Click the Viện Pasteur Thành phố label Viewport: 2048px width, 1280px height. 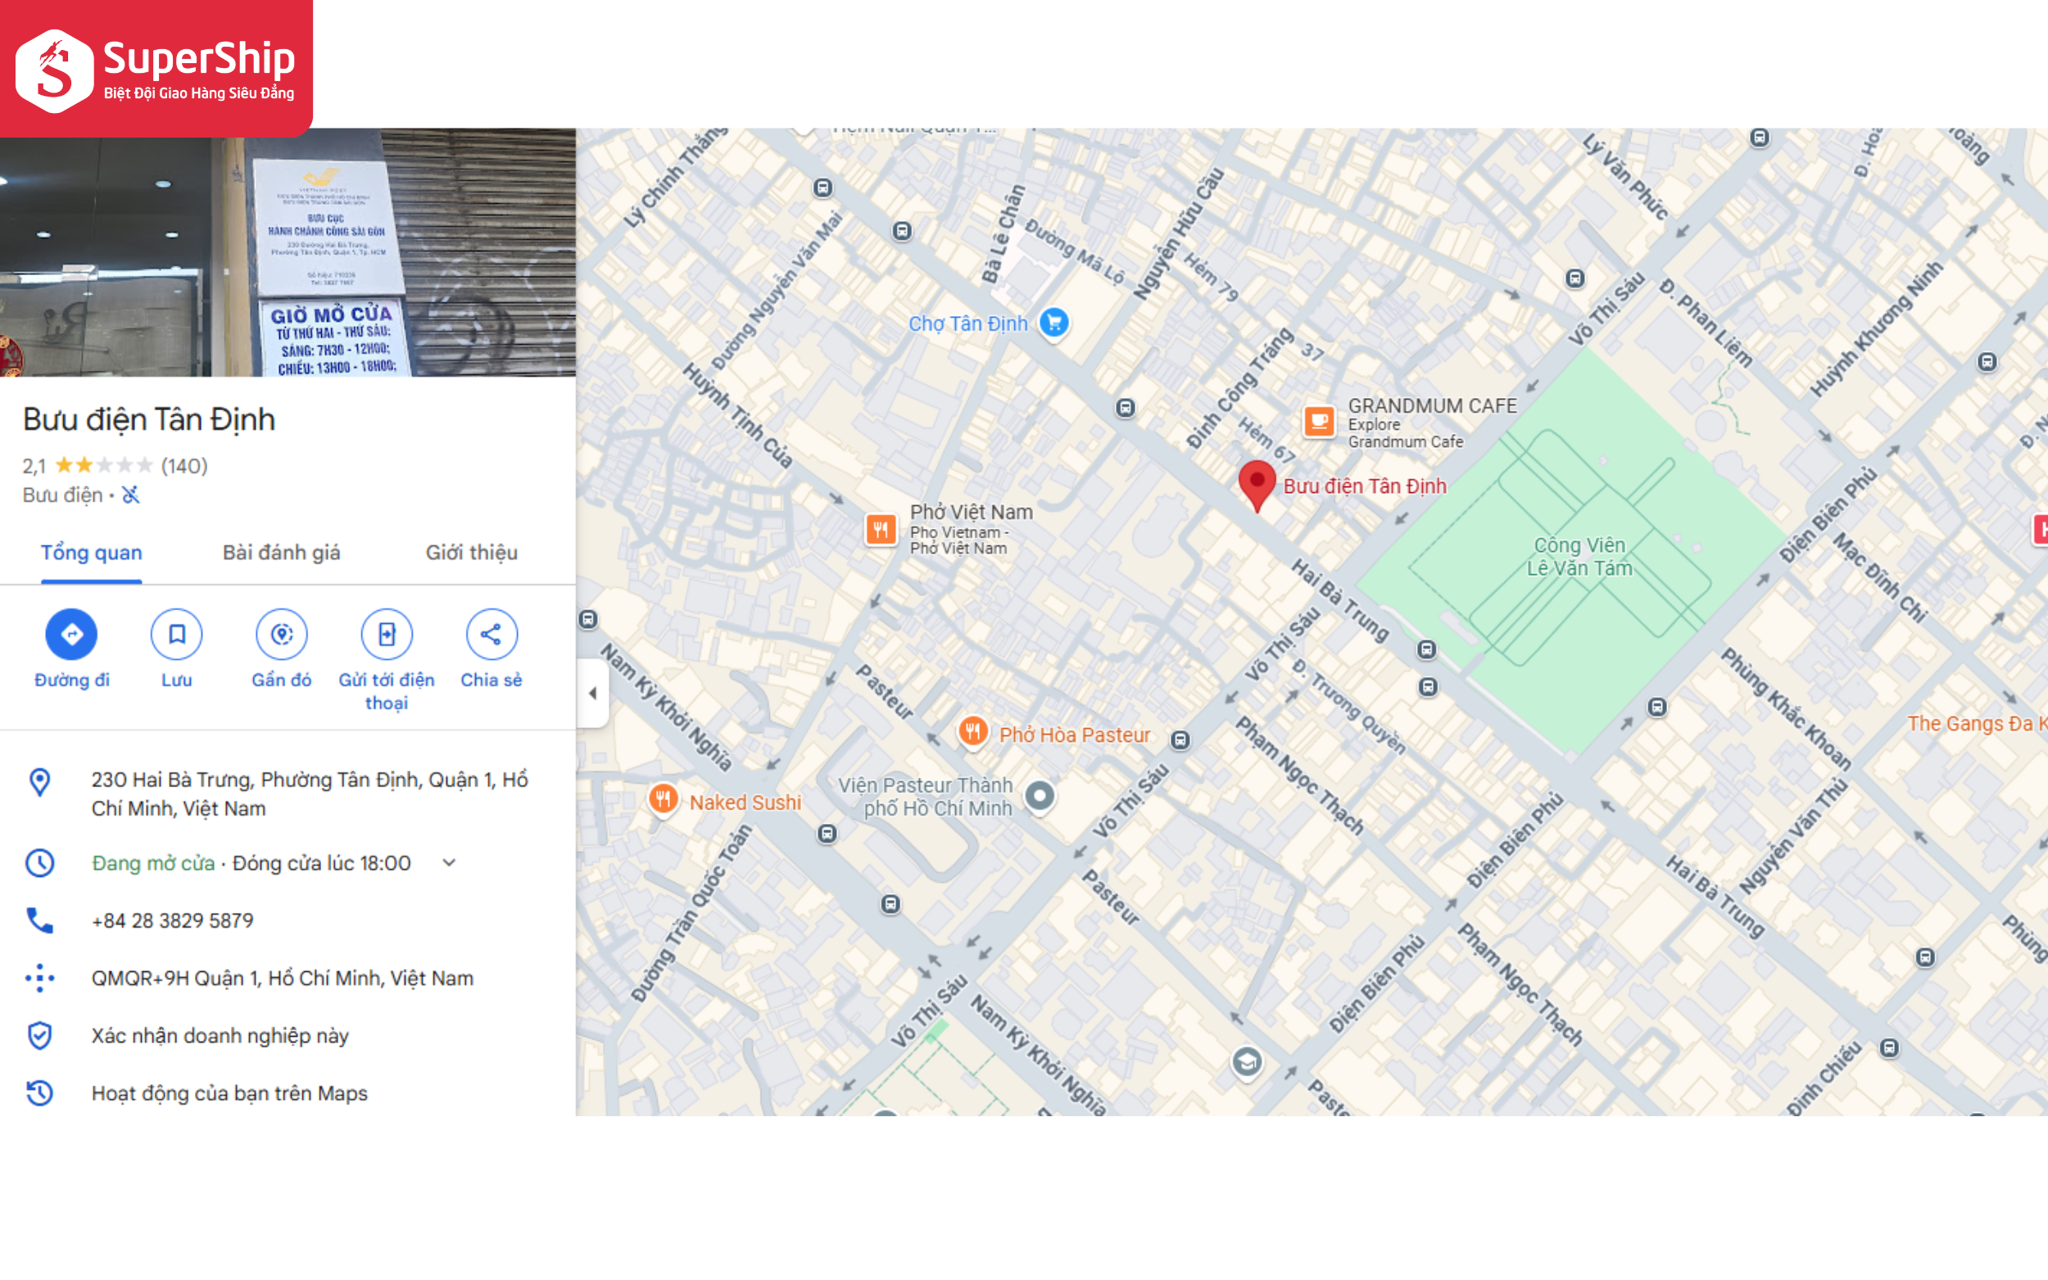(x=926, y=797)
